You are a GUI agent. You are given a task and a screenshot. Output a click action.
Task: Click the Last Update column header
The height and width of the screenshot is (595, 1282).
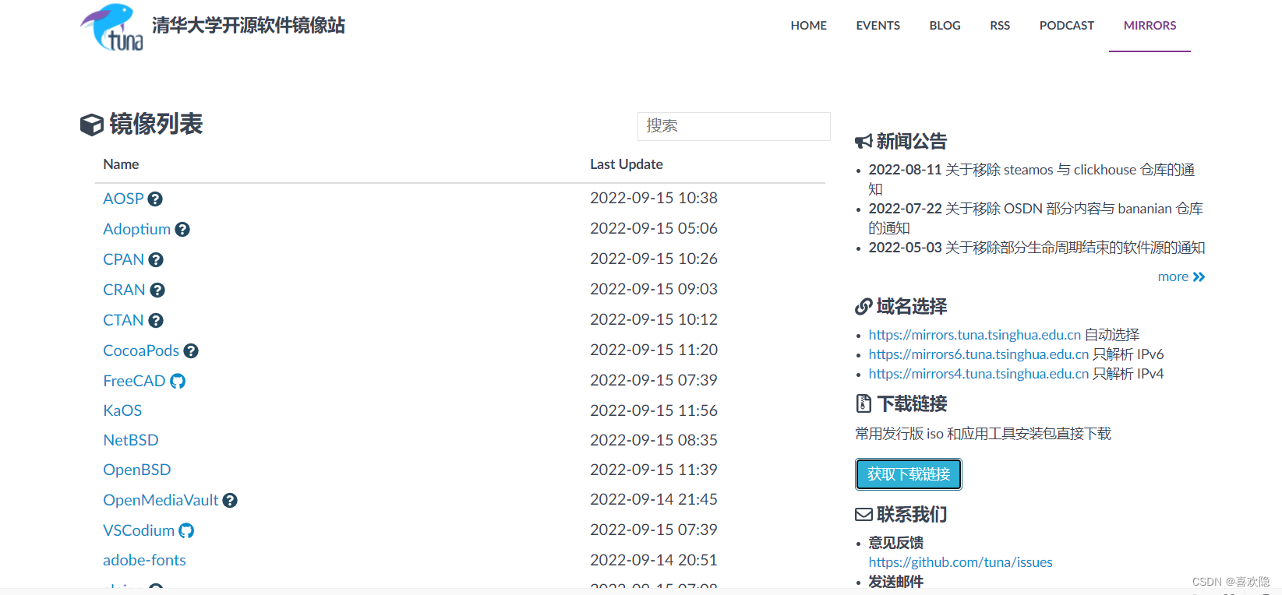click(x=627, y=164)
